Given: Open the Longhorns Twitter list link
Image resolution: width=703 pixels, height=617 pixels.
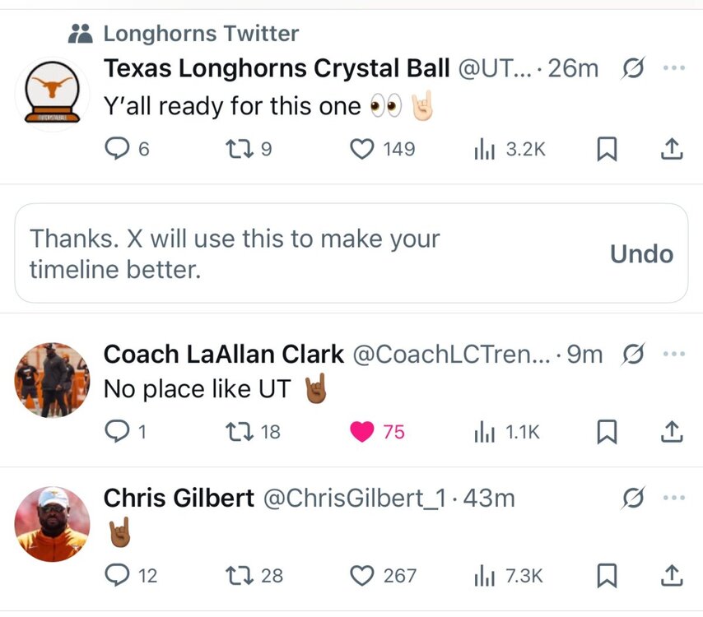Looking at the screenshot, I should 200,34.
